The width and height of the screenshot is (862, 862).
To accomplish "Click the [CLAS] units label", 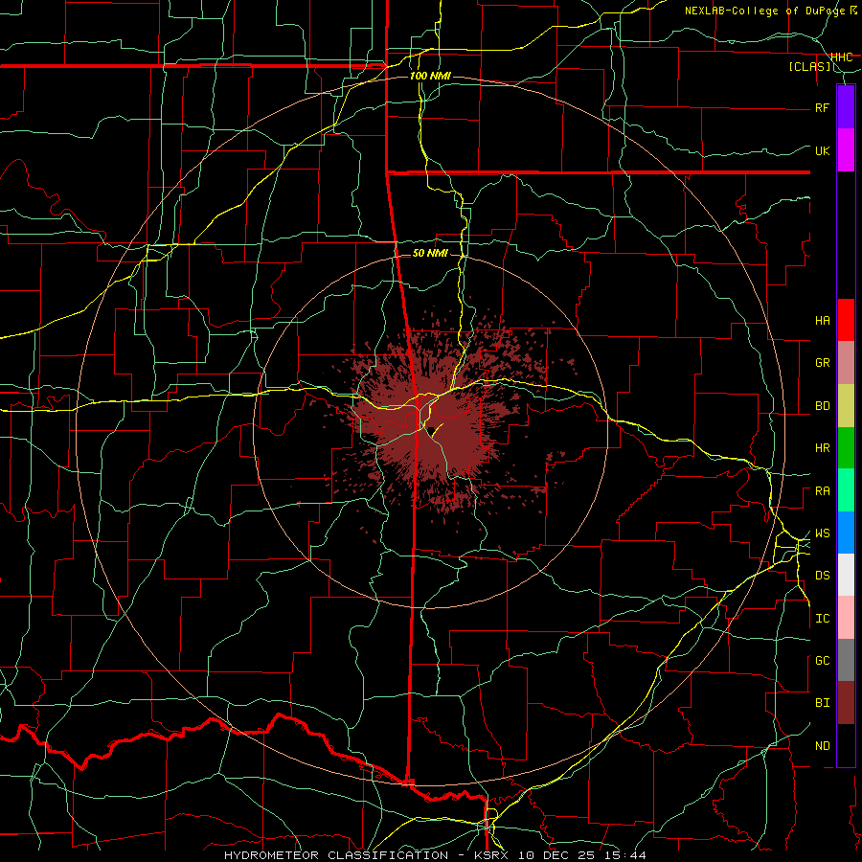I will pyautogui.click(x=809, y=67).
